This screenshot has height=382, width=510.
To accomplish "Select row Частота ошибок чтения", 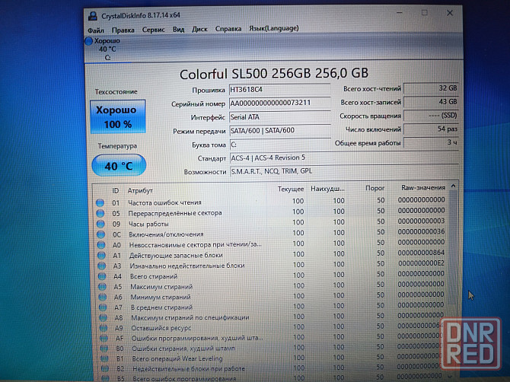I will click(271, 201).
